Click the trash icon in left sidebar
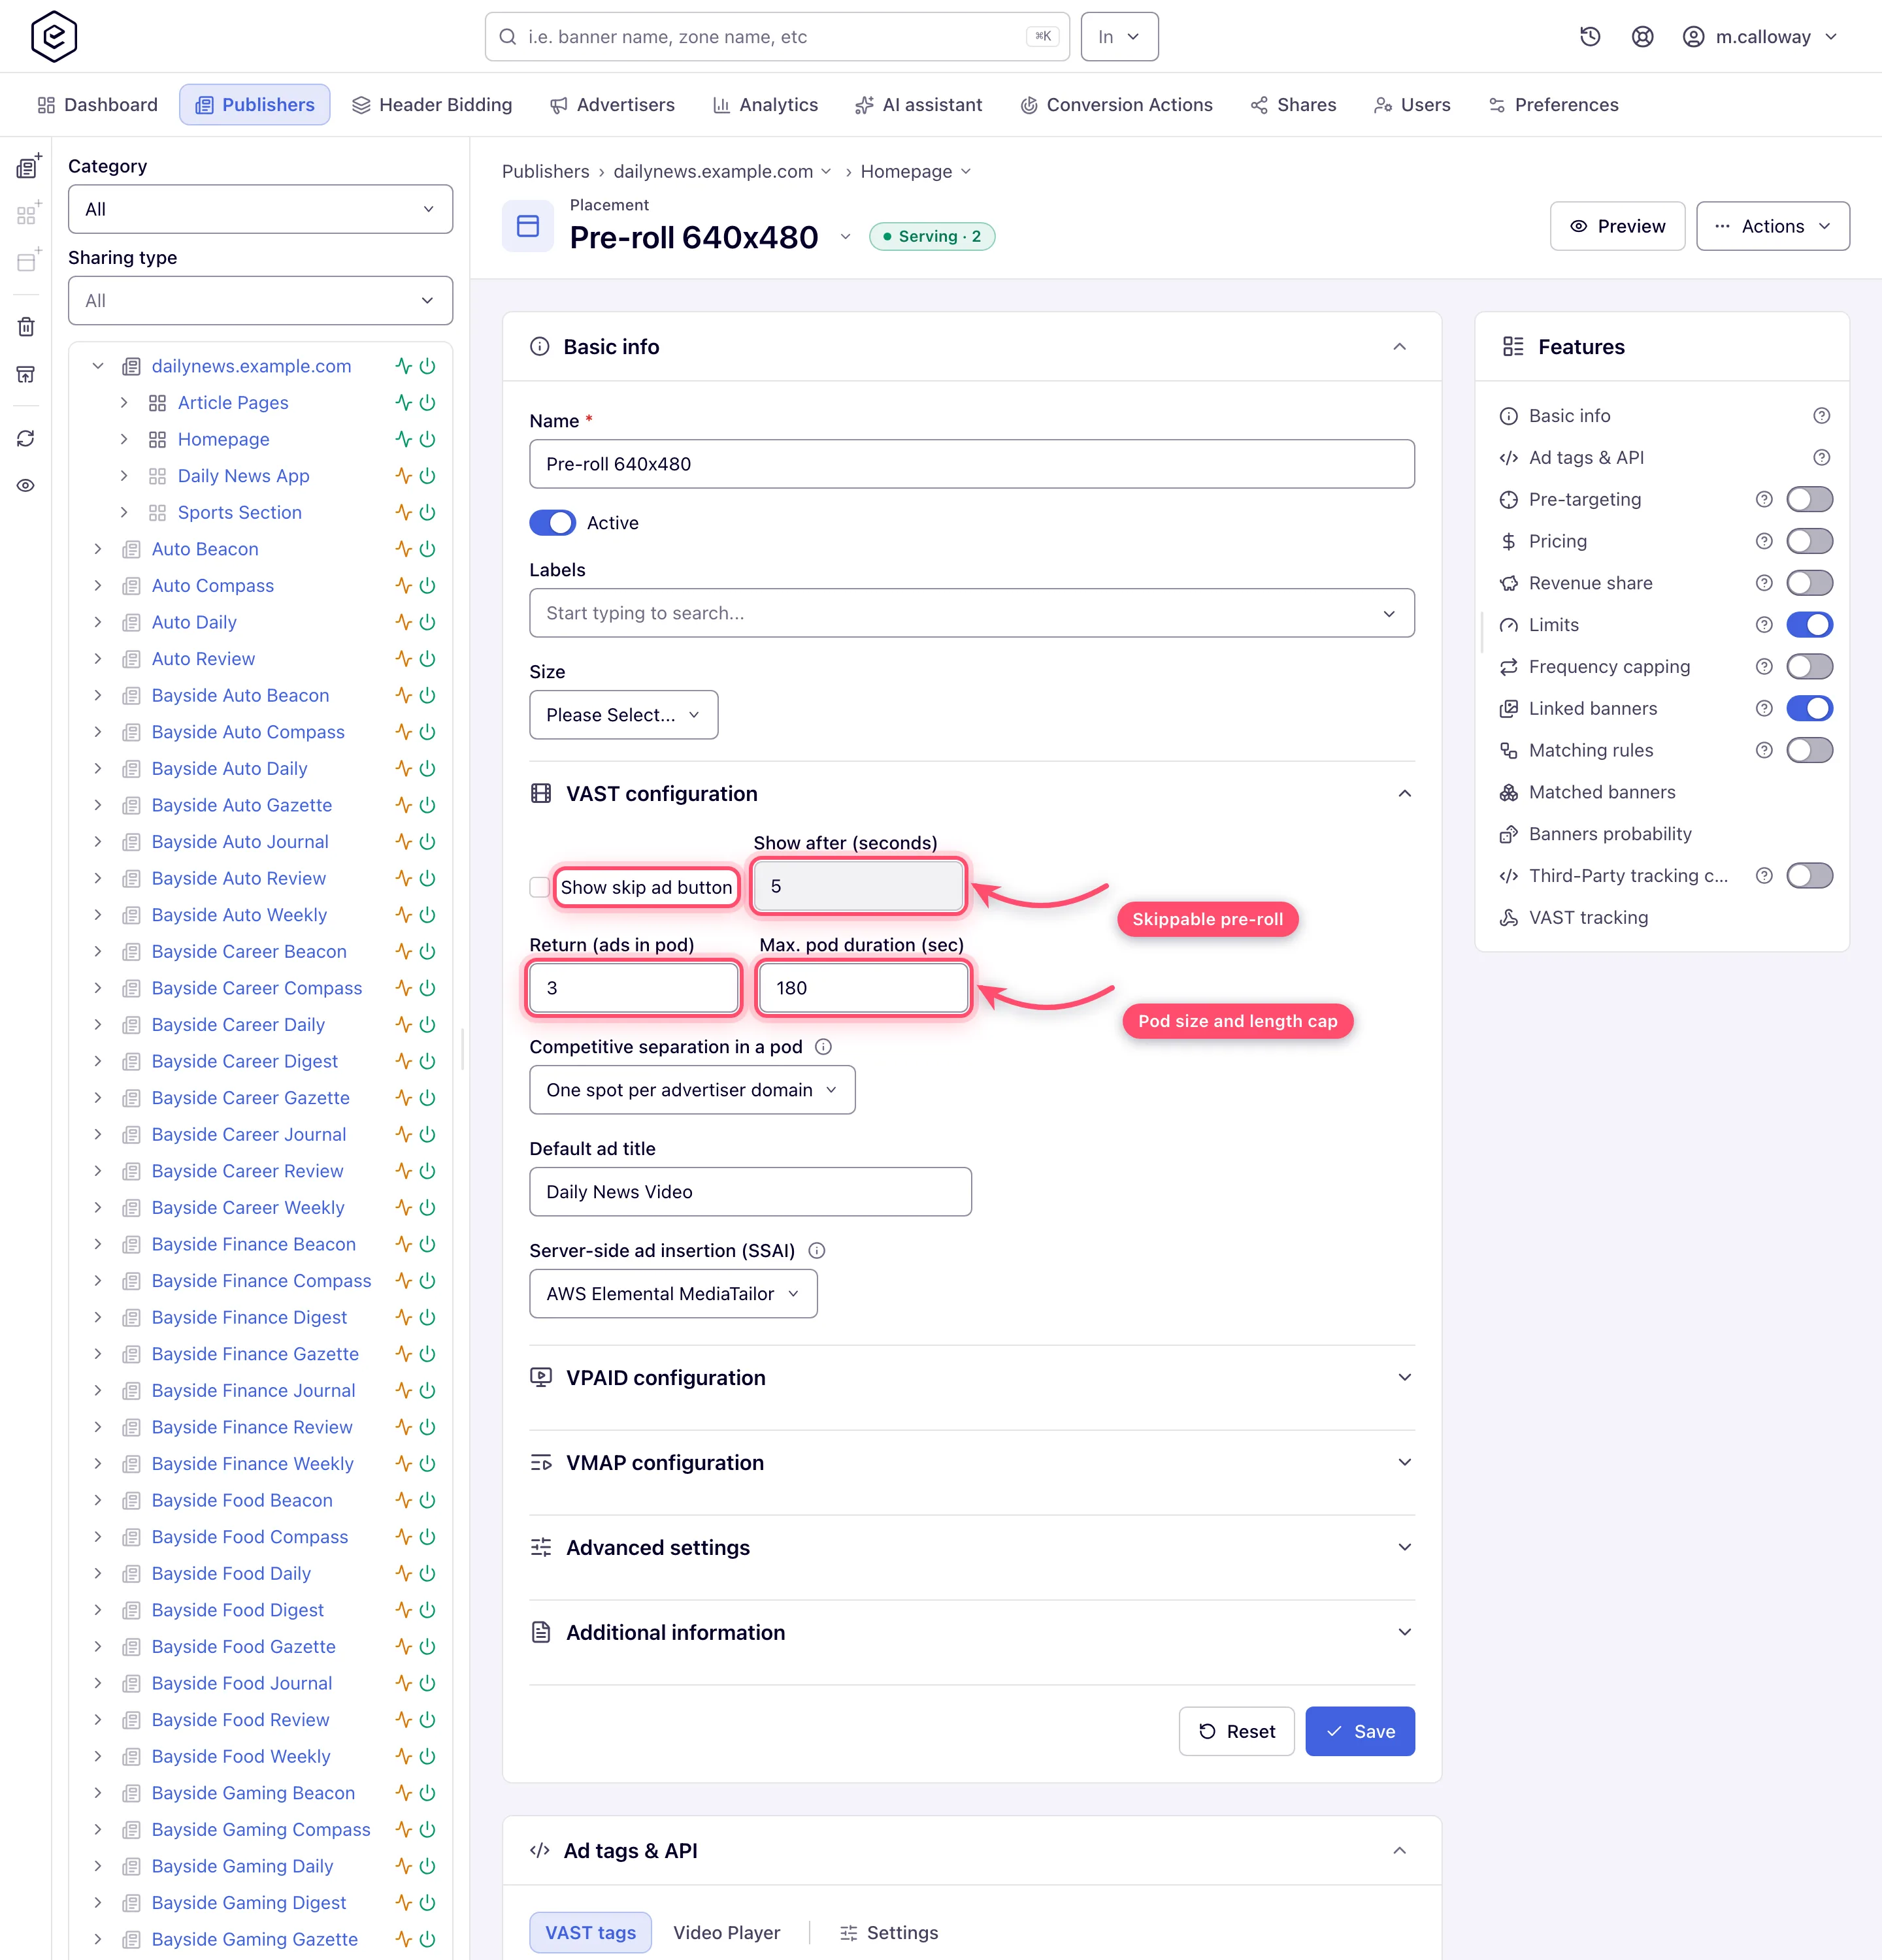The image size is (1882, 1960). click(x=26, y=327)
